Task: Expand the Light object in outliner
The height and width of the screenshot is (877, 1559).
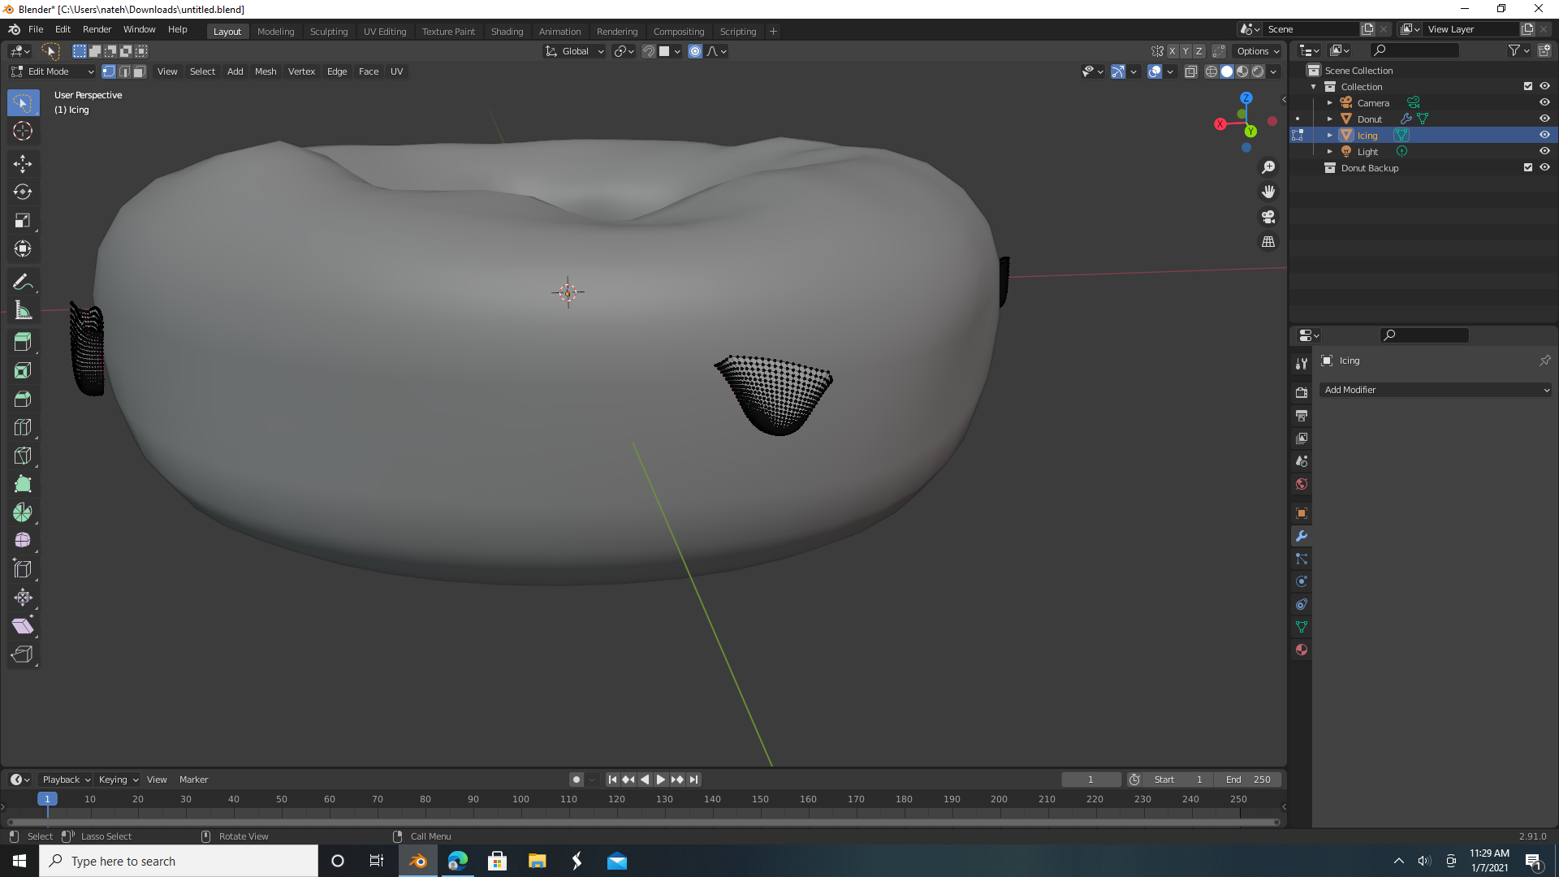Action: 1330,152
